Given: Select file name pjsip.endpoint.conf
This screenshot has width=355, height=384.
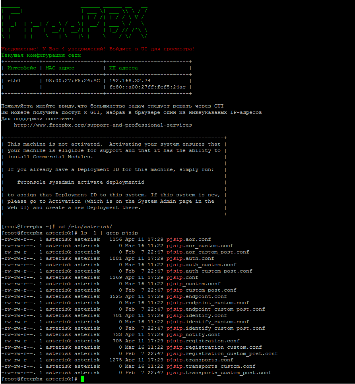Looking at the screenshot, I should tap(196, 297).
